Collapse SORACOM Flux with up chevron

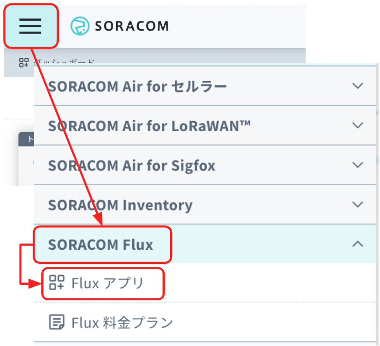pos(358,244)
